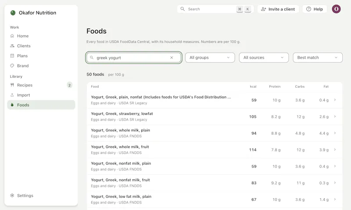Image resolution: width=351 pixels, height=210 pixels.
Task: Click the invite client person-plus icon
Action: 264,9
